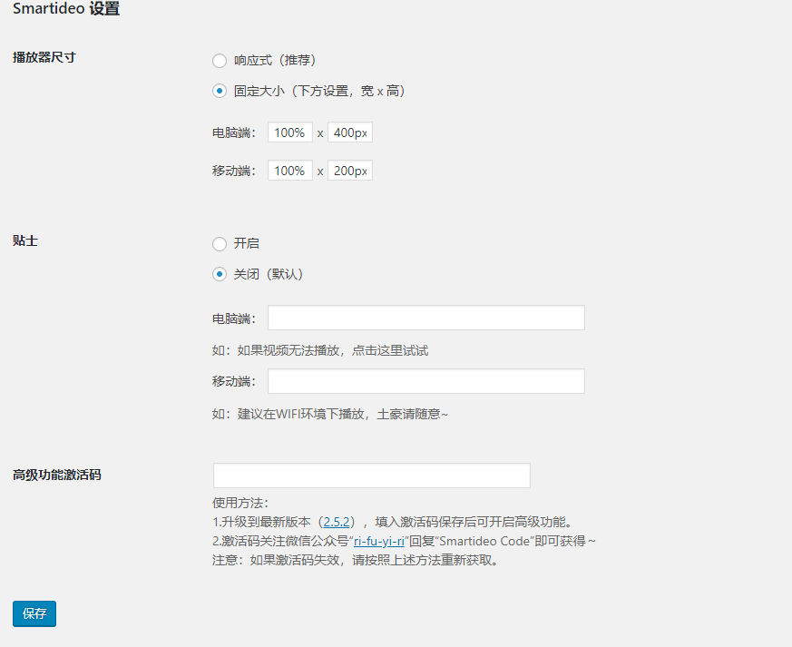Screen dimensions: 792x647
Task: Select the 关闭（默认）tips option
Action: 219,274
